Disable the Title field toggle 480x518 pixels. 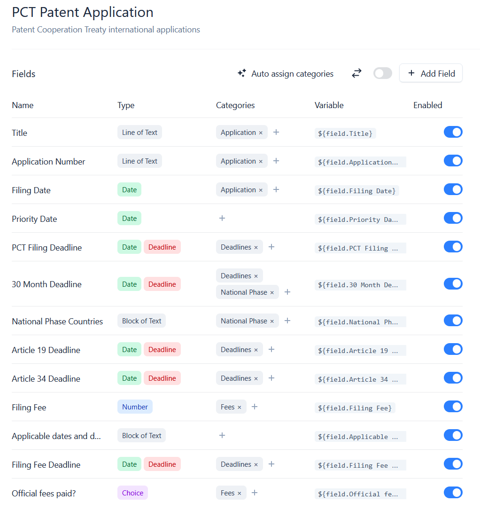453,132
